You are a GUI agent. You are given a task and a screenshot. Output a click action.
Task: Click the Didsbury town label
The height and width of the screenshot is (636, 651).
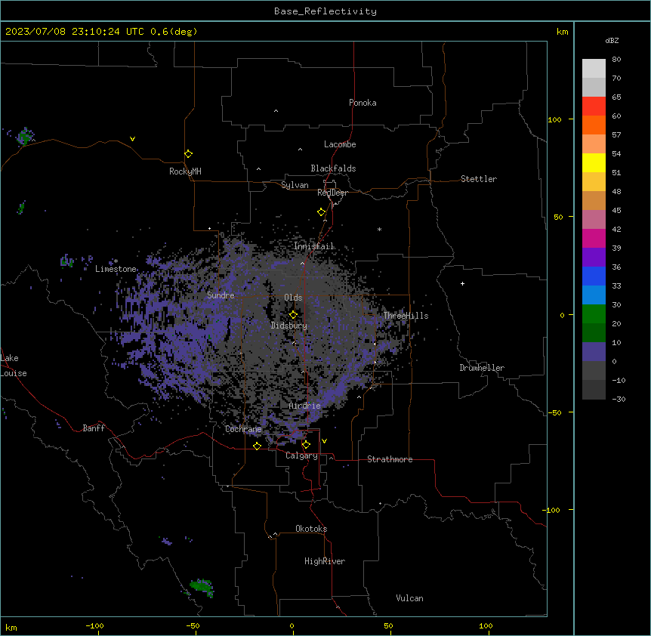click(x=288, y=326)
